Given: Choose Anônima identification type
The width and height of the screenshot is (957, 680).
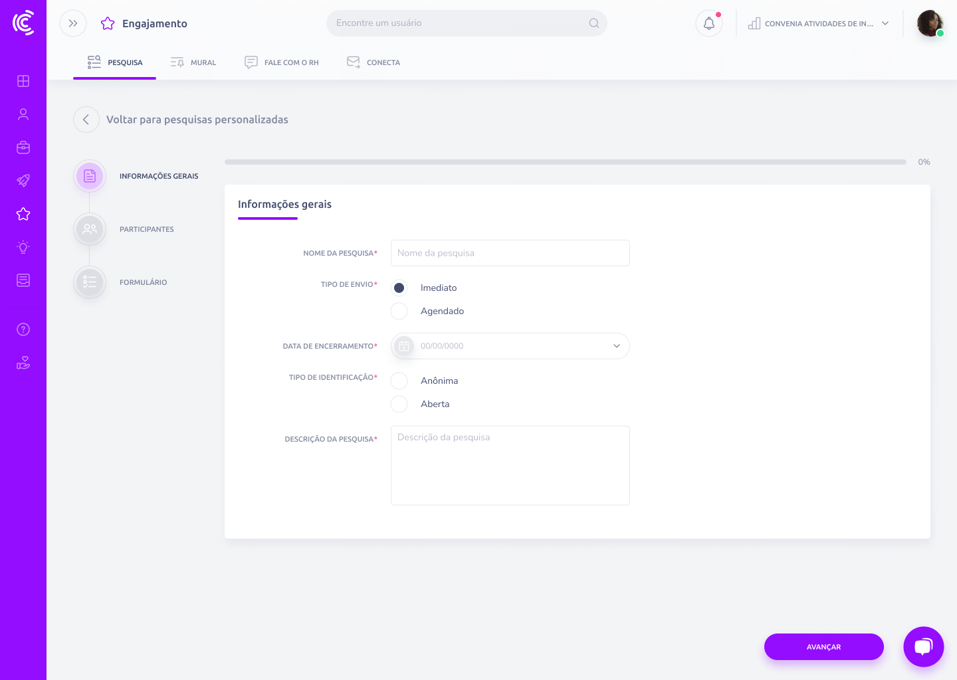Looking at the screenshot, I should (399, 381).
